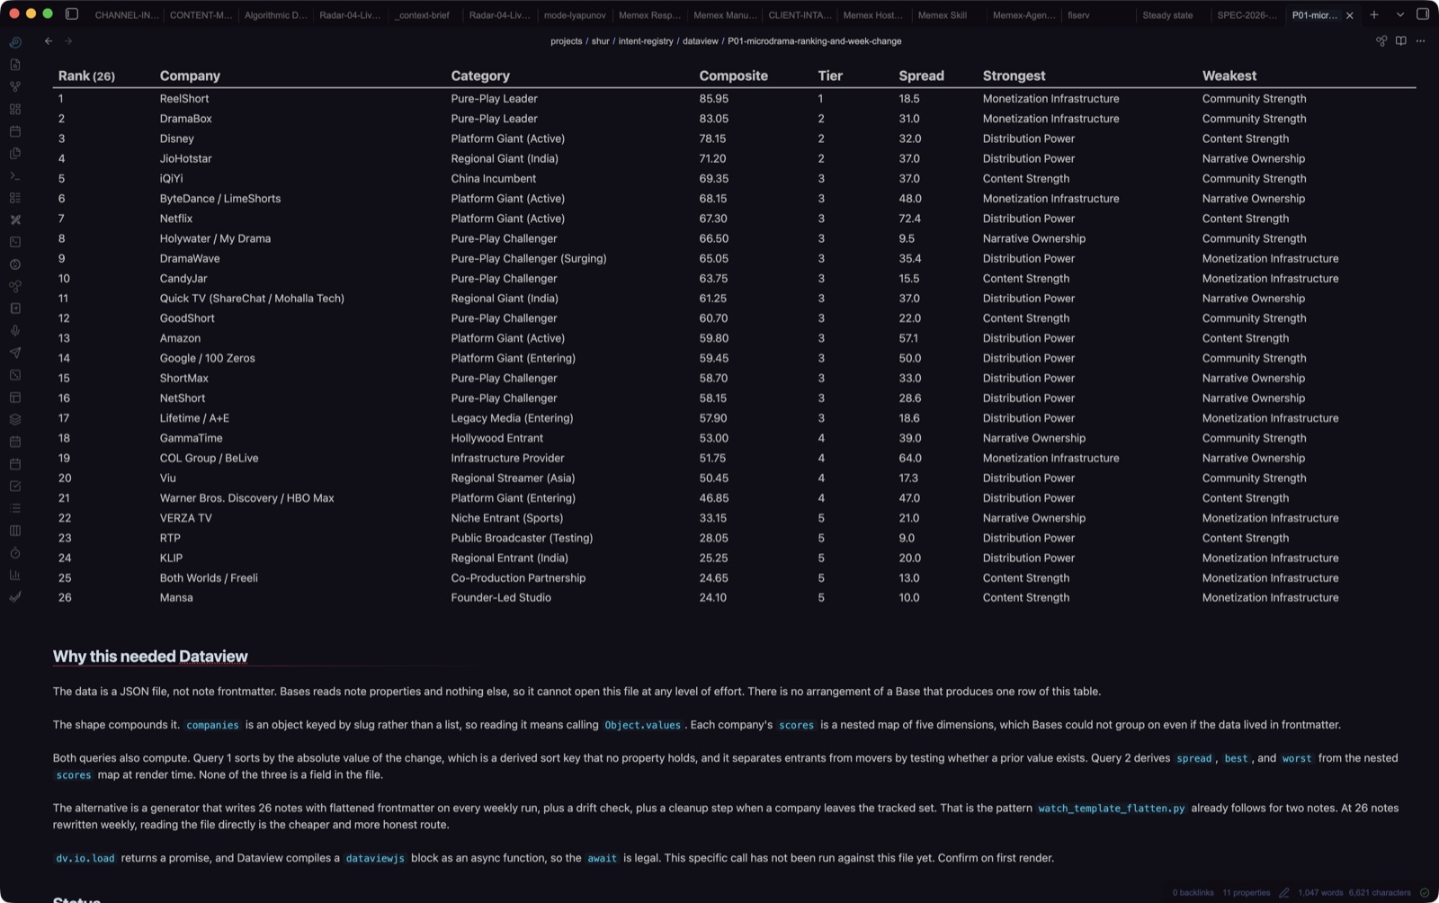Click the double checkmark icon in ribbon
The width and height of the screenshot is (1439, 903).
coord(15,597)
